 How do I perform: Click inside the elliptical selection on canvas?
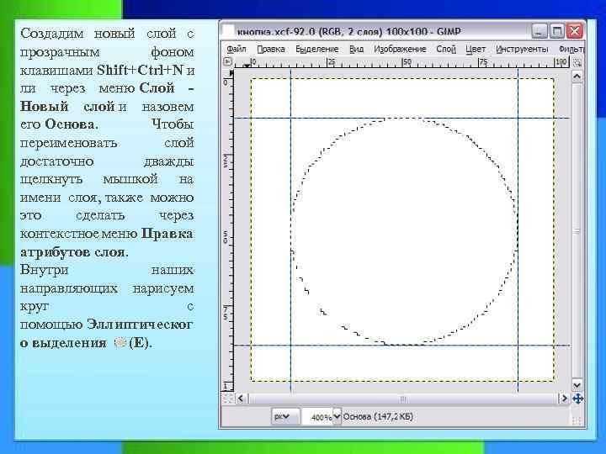tap(404, 232)
